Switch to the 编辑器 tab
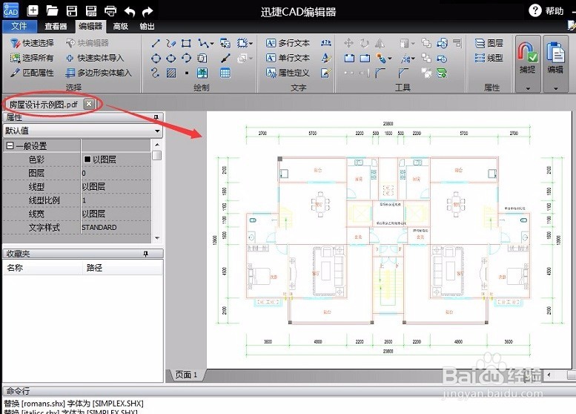This screenshot has width=576, height=414. tap(90, 26)
